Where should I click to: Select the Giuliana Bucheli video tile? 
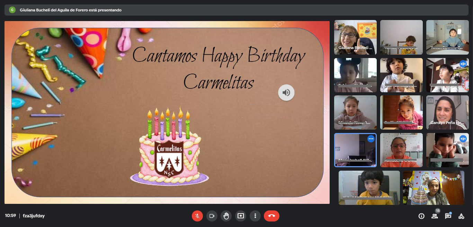tap(355, 37)
